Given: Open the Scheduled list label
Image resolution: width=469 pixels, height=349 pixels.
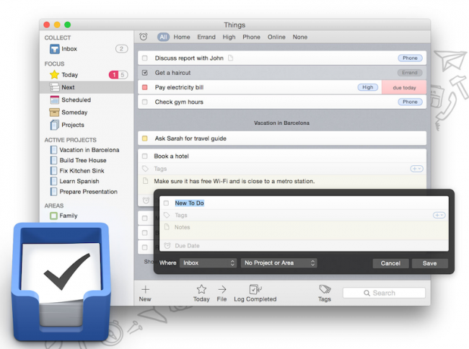Looking at the screenshot, I should tap(76, 100).
